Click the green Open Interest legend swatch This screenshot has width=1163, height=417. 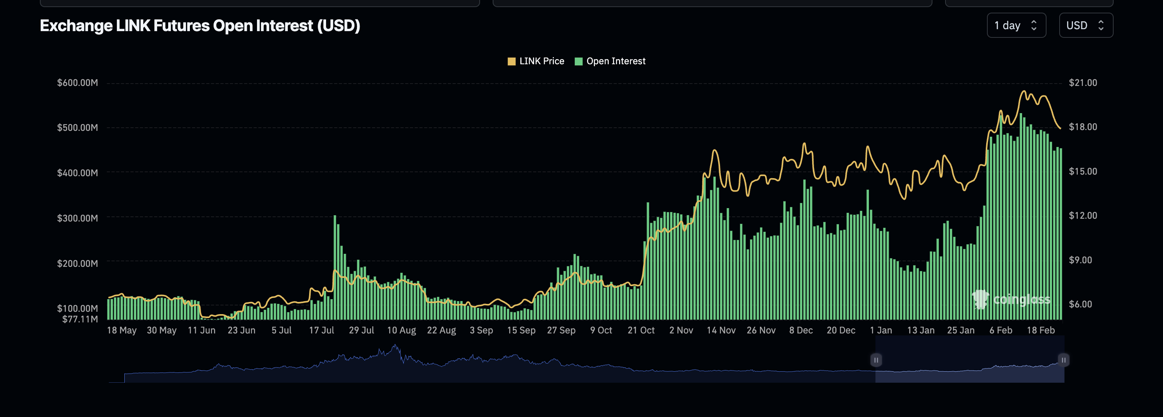click(580, 61)
